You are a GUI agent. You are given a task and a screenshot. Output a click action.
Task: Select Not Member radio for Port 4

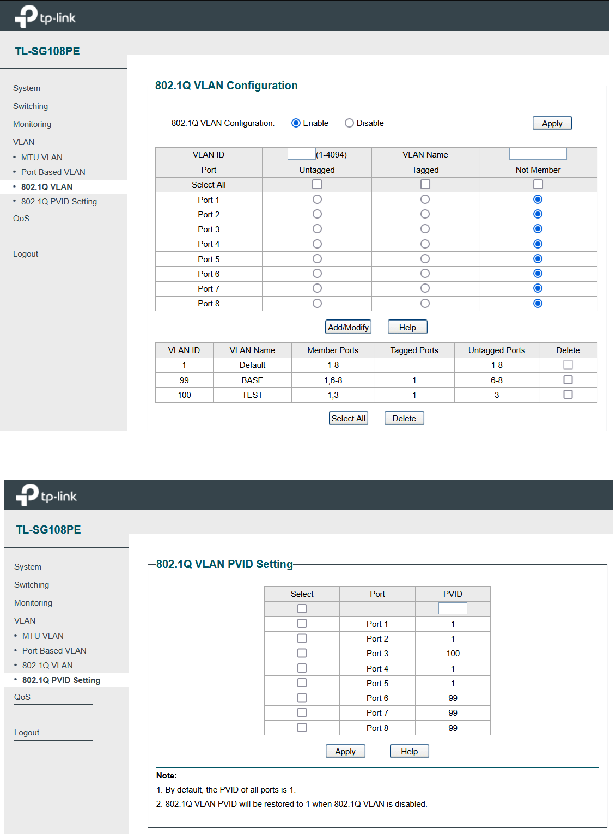click(538, 244)
